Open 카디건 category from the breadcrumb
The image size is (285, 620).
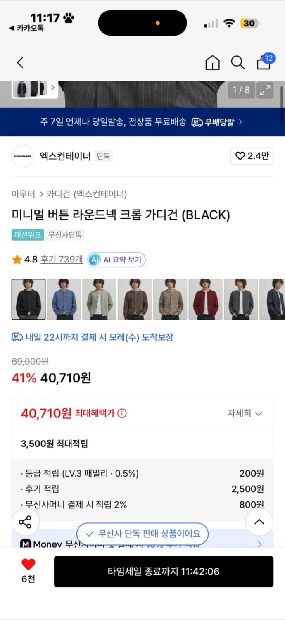[58, 193]
